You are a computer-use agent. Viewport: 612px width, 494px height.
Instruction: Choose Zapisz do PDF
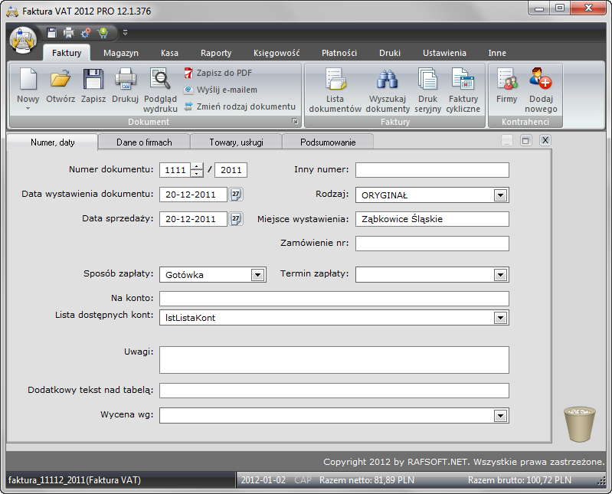[218, 73]
